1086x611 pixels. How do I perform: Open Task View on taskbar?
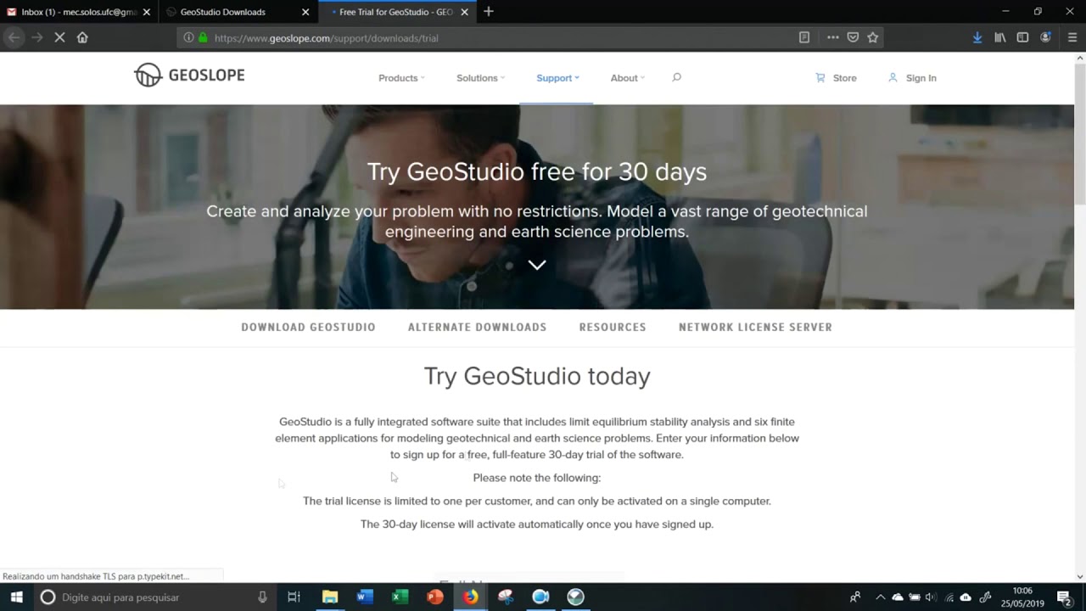294,597
